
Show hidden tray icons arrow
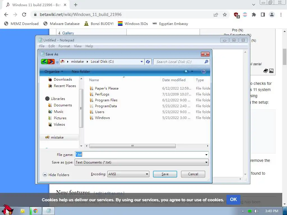point(243,211)
